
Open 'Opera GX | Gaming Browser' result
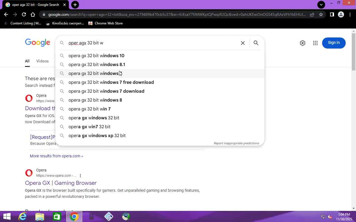(x=61, y=183)
